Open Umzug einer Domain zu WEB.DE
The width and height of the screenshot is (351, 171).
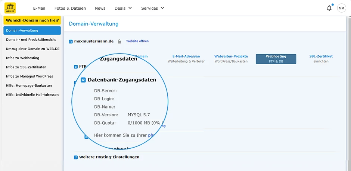[33, 49]
